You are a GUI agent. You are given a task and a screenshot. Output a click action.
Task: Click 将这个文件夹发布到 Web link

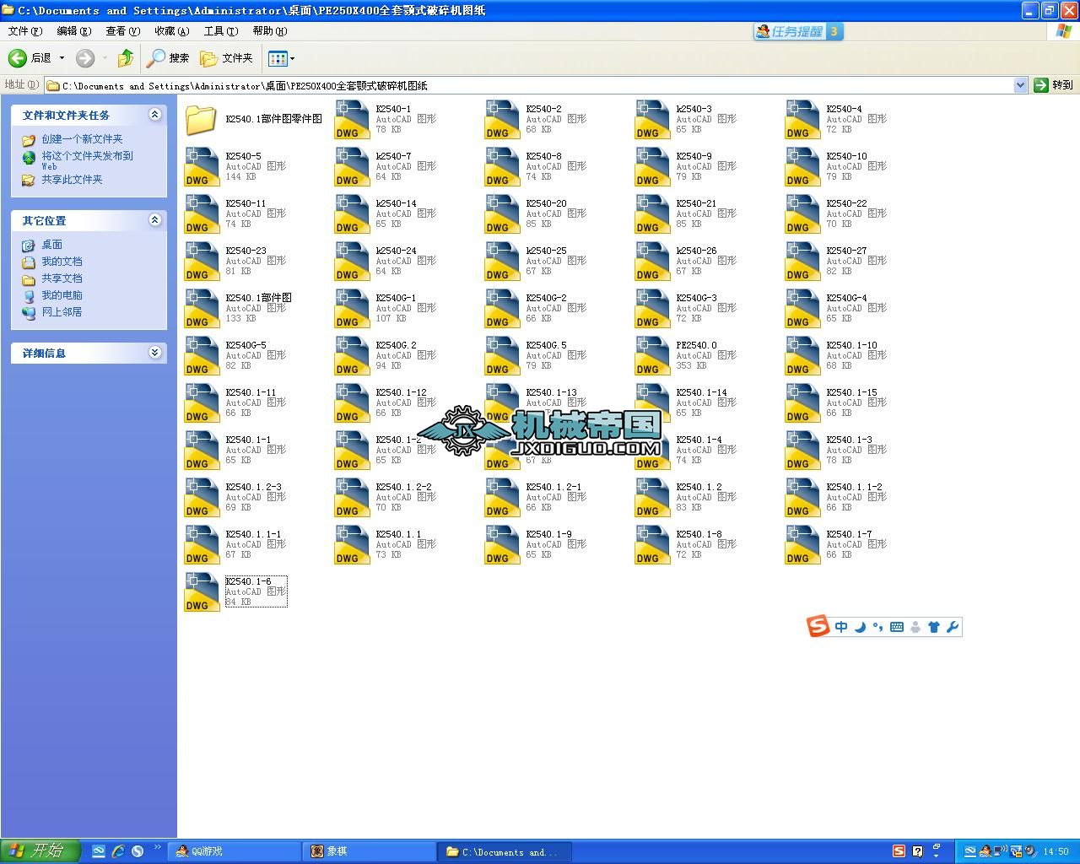pos(87,160)
